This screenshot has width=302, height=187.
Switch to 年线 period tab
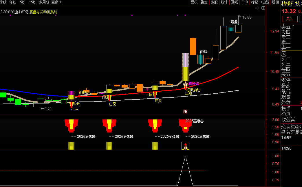pyautogui.click(x=13, y=2)
